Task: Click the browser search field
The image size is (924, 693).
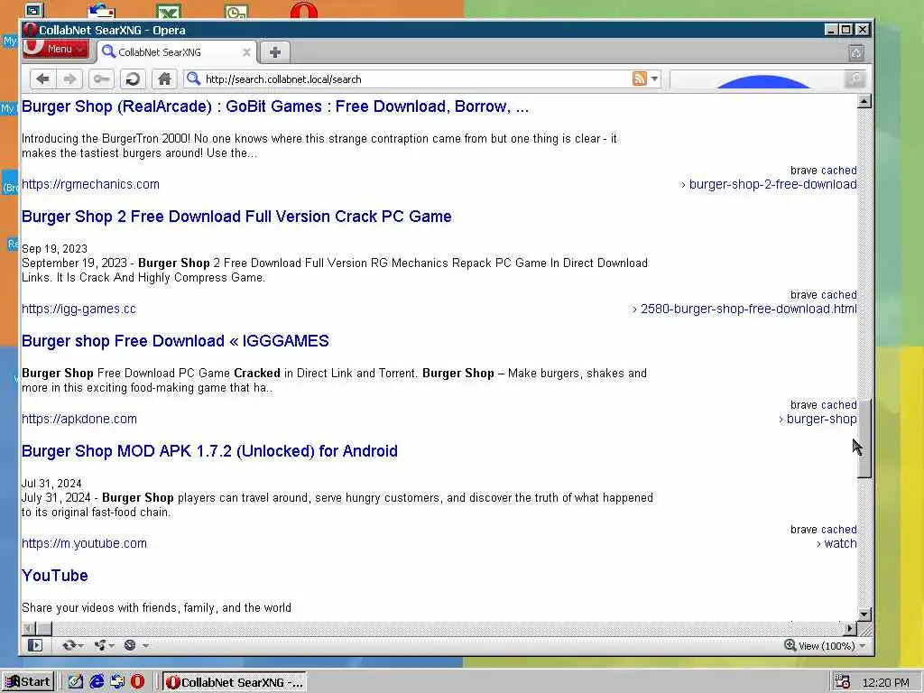Action: point(757,79)
